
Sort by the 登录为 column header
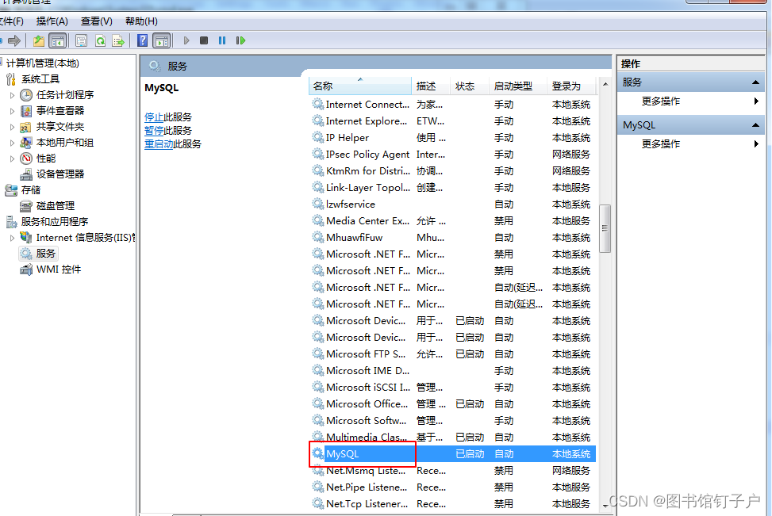tap(571, 86)
